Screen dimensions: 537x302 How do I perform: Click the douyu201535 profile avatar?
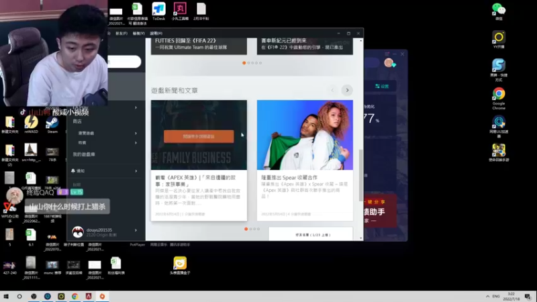pos(78,232)
